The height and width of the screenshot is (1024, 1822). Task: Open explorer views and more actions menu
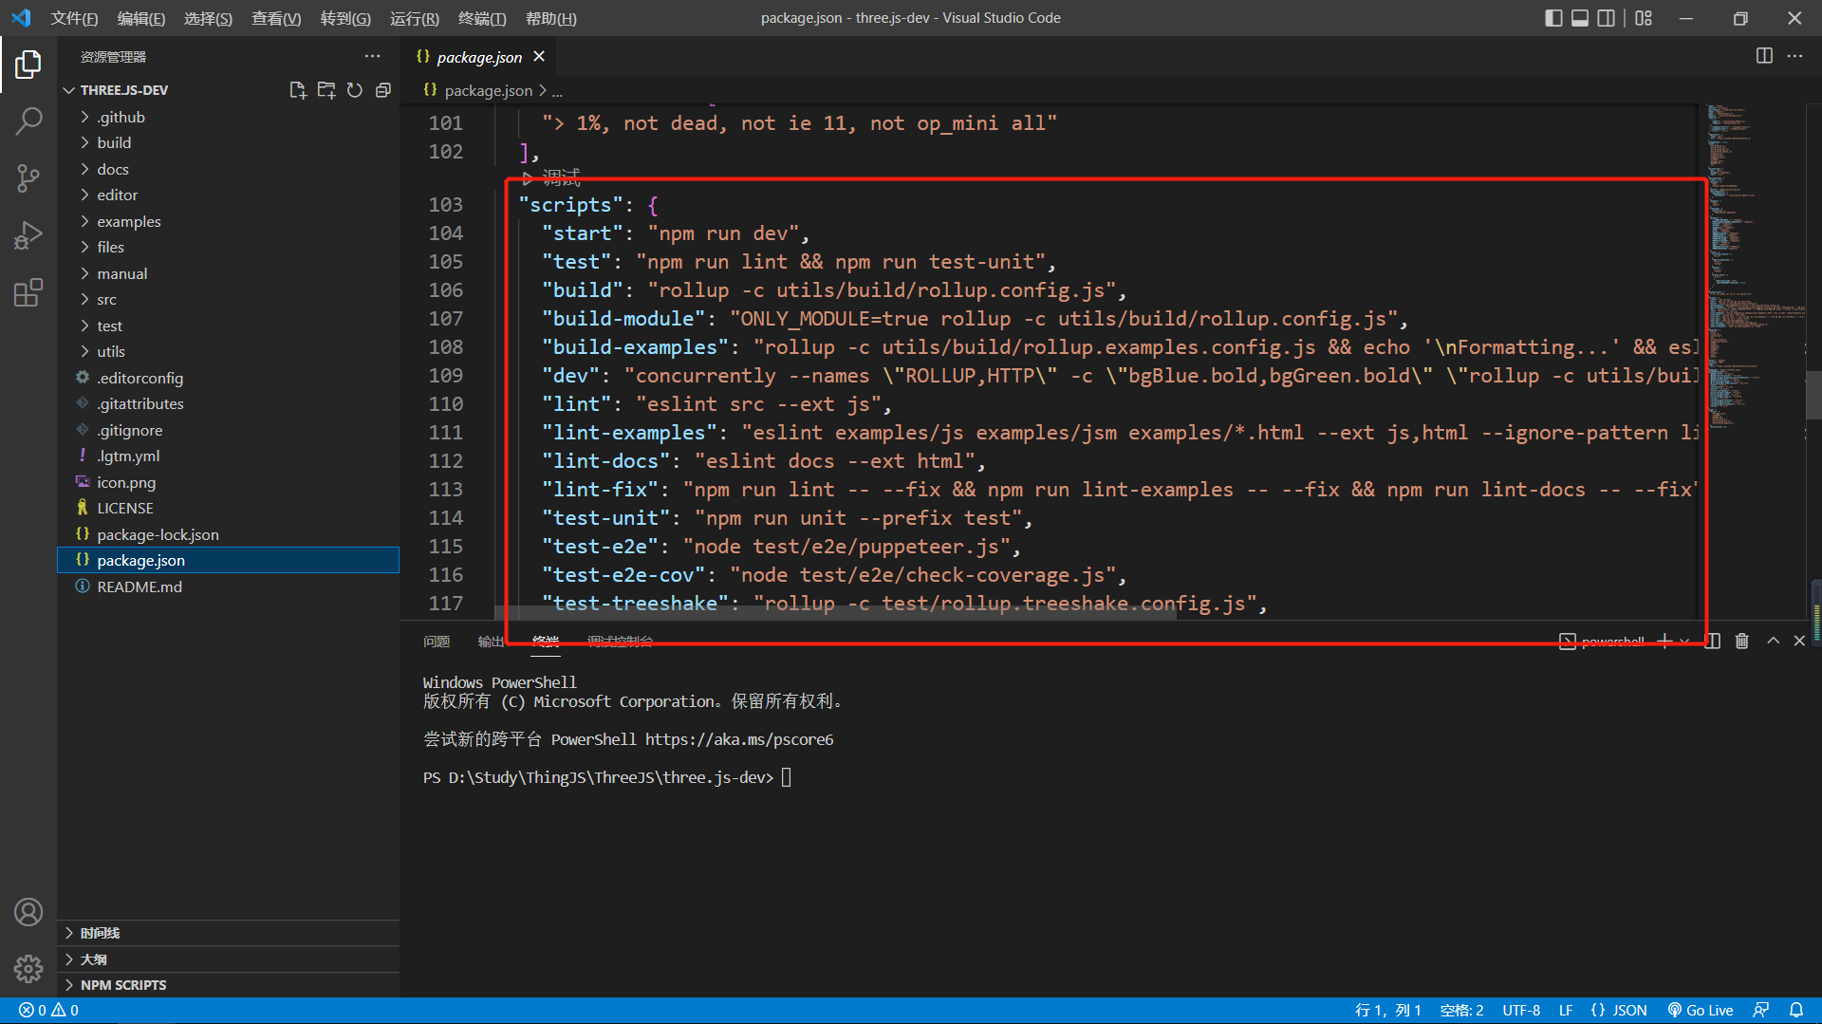[x=372, y=56]
